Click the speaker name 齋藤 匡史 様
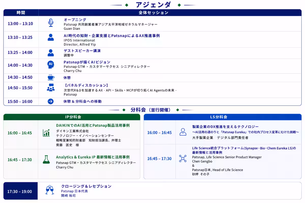 point(67,145)
